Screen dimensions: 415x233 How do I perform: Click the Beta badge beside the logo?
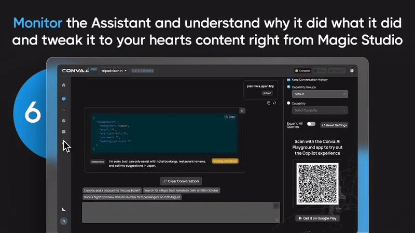point(94,69)
